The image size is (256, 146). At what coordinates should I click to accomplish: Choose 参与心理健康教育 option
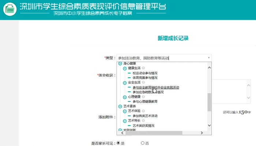point(145,102)
